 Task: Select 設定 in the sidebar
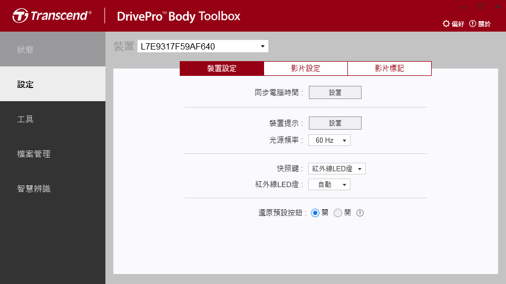[53, 84]
